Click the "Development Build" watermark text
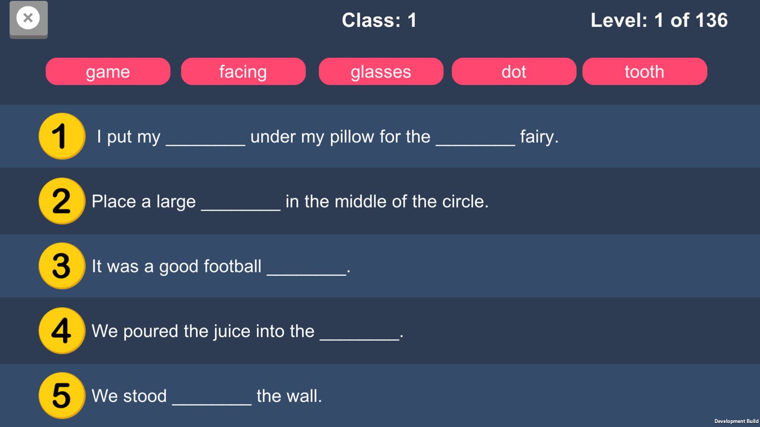 point(736,421)
